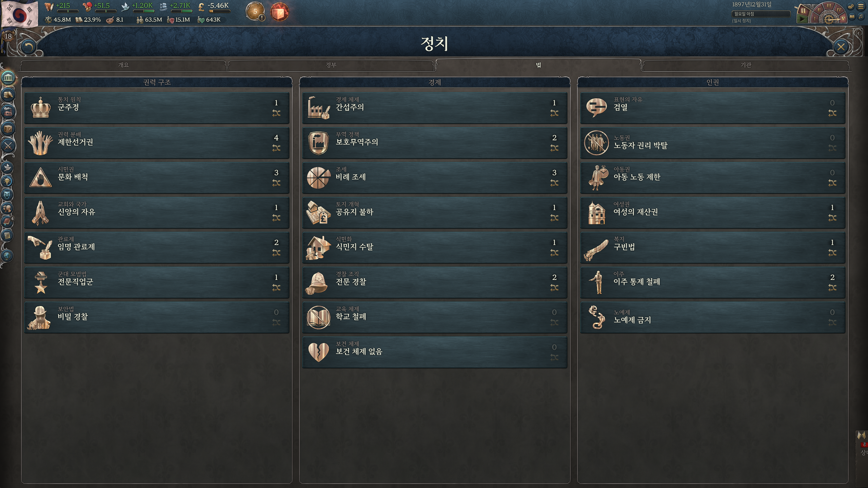Expand change options for 이주 통제 철폐 law
The width and height of the screenshot is (868, 488).
[832, 288]
